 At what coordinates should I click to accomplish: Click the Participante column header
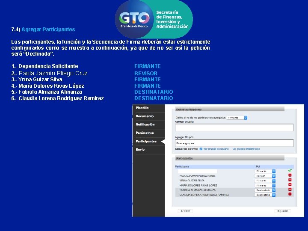pos(182,166)
